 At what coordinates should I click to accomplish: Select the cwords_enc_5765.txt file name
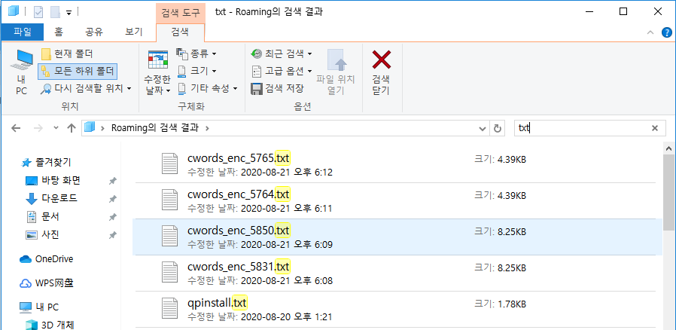pyautogui.click(x=239, y=158)
